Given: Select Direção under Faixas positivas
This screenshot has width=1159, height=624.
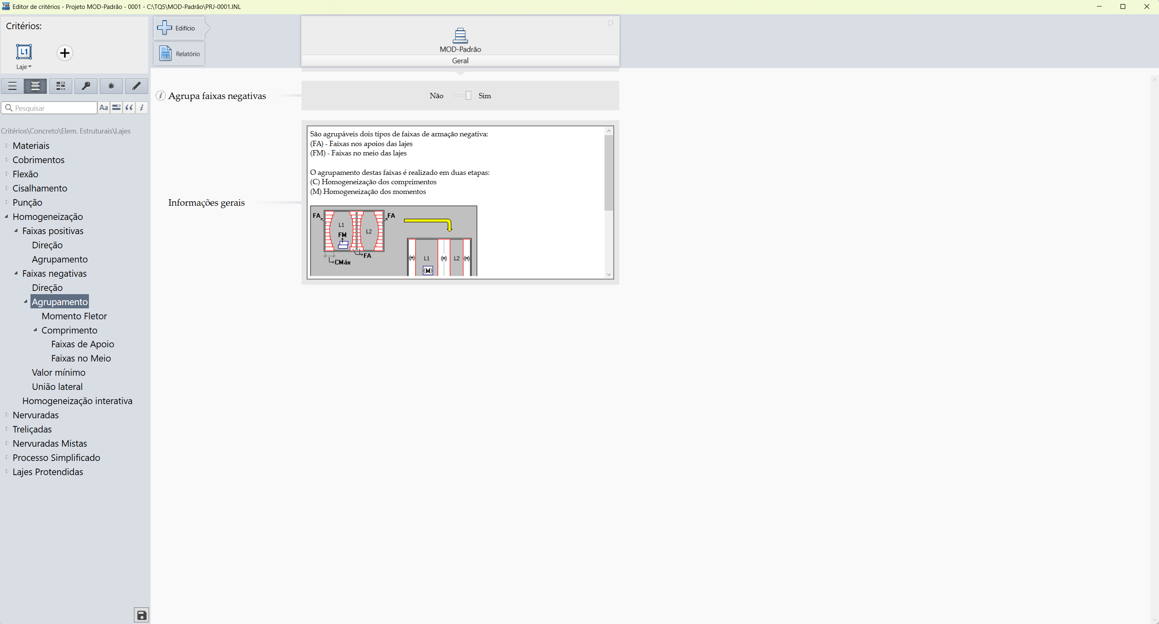Looking at the screenshot, I should (47, 245).
